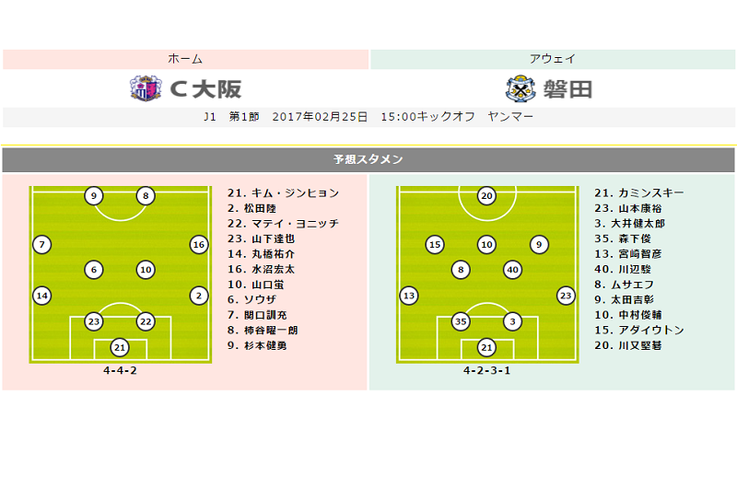Click the C大阪 team name text
Screen dimensions: 737x477
(x=205, y=88)
